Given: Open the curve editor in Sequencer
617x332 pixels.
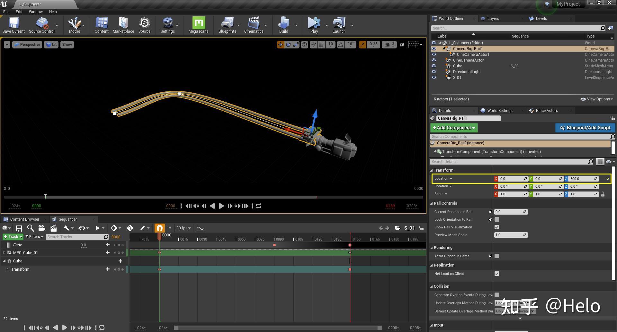Looking at the screenshot, I should 200,228.
